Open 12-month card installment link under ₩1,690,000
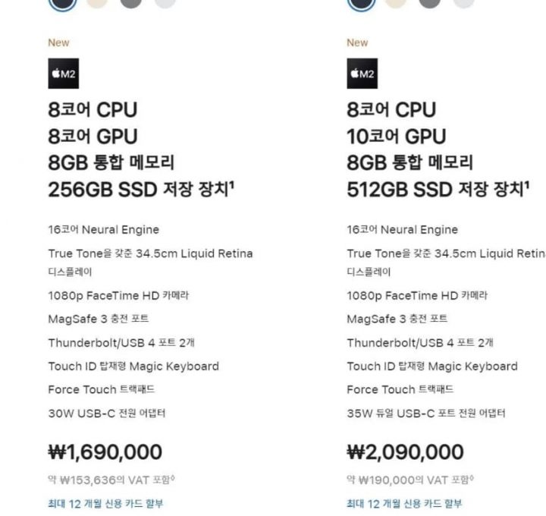Viewport: 546px width, 516px height. coord(105,503)
